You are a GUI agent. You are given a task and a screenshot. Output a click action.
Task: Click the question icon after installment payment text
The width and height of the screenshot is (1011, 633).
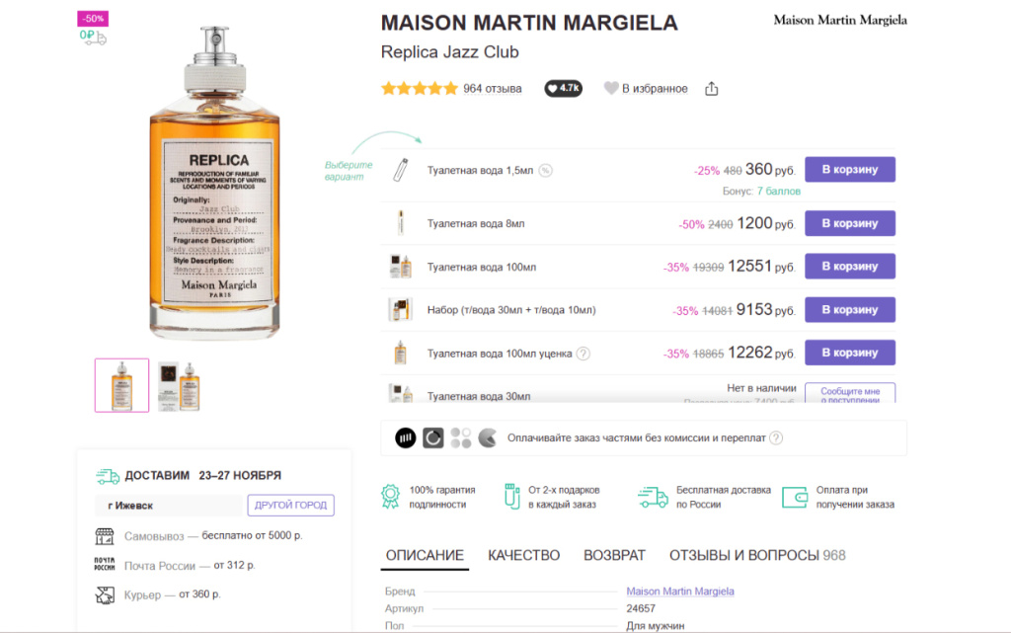776,437
